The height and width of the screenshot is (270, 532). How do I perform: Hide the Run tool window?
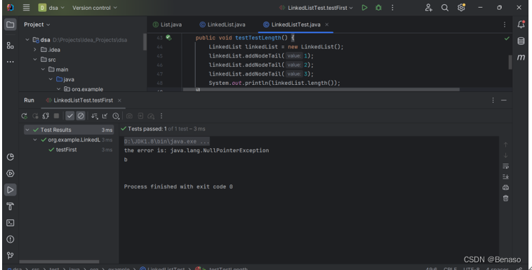(x=504, y=100)
